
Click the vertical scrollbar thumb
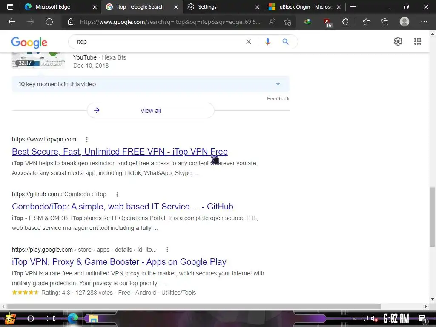(433, 217)
